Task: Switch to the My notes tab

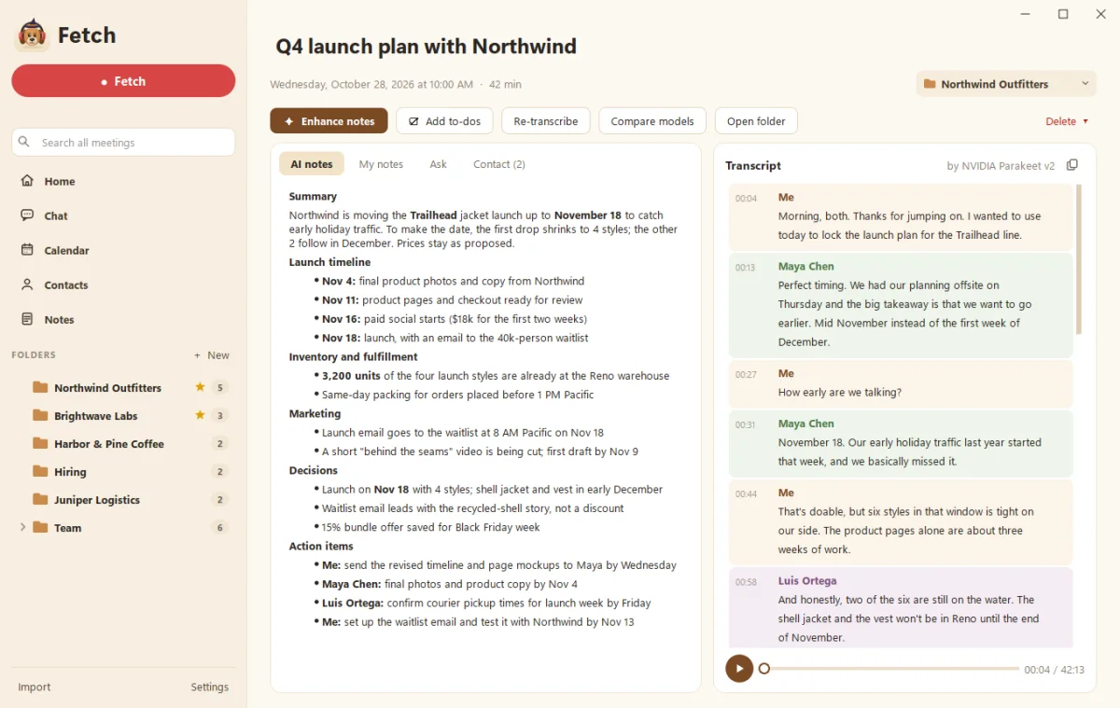Action: pyautogui.click(x=381, y=164)
